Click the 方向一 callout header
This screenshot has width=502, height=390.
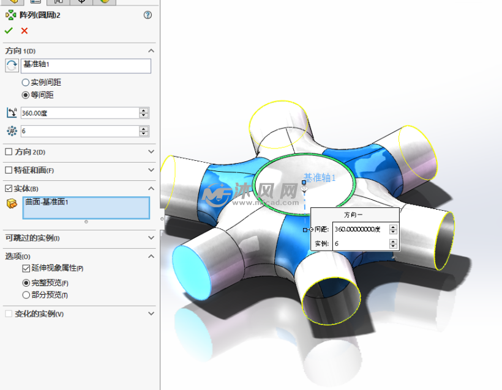(353, 215)
